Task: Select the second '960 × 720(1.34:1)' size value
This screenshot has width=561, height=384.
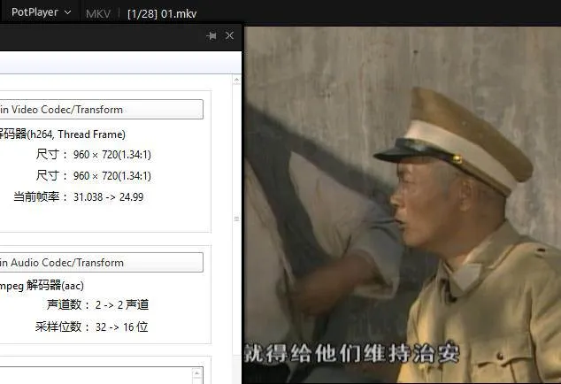Action: point(112,176)
